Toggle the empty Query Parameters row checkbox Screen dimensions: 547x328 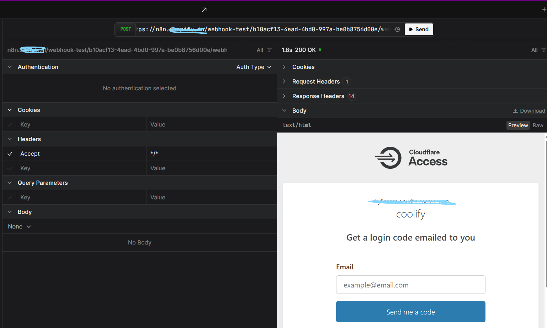(x=10, y=197)
